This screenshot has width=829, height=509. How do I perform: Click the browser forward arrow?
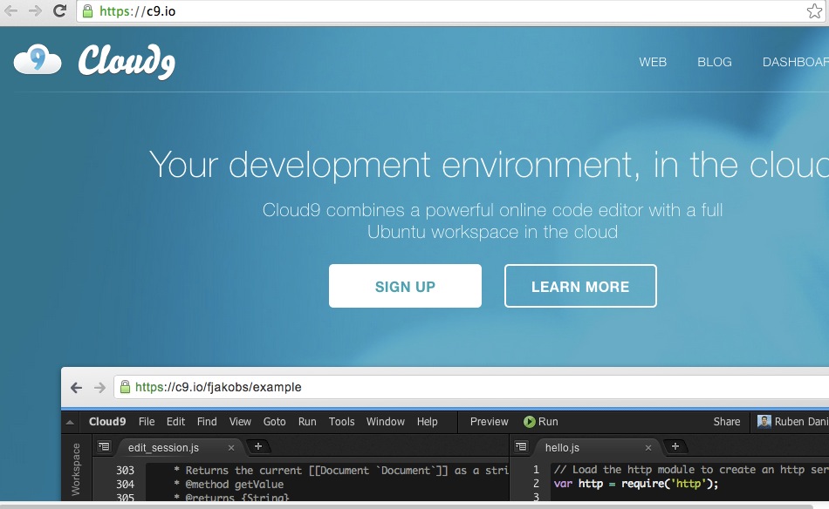click(x=35, y=11)
